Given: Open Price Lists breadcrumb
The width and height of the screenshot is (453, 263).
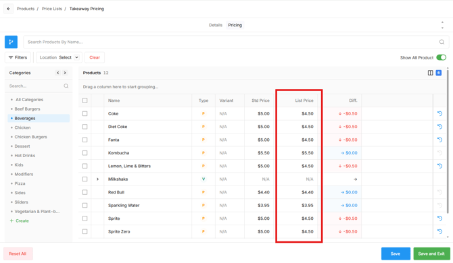Looking at the screenshot, I should click(51, 9).
